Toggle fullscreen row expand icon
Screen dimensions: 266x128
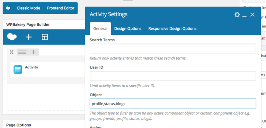coord(11,52)
